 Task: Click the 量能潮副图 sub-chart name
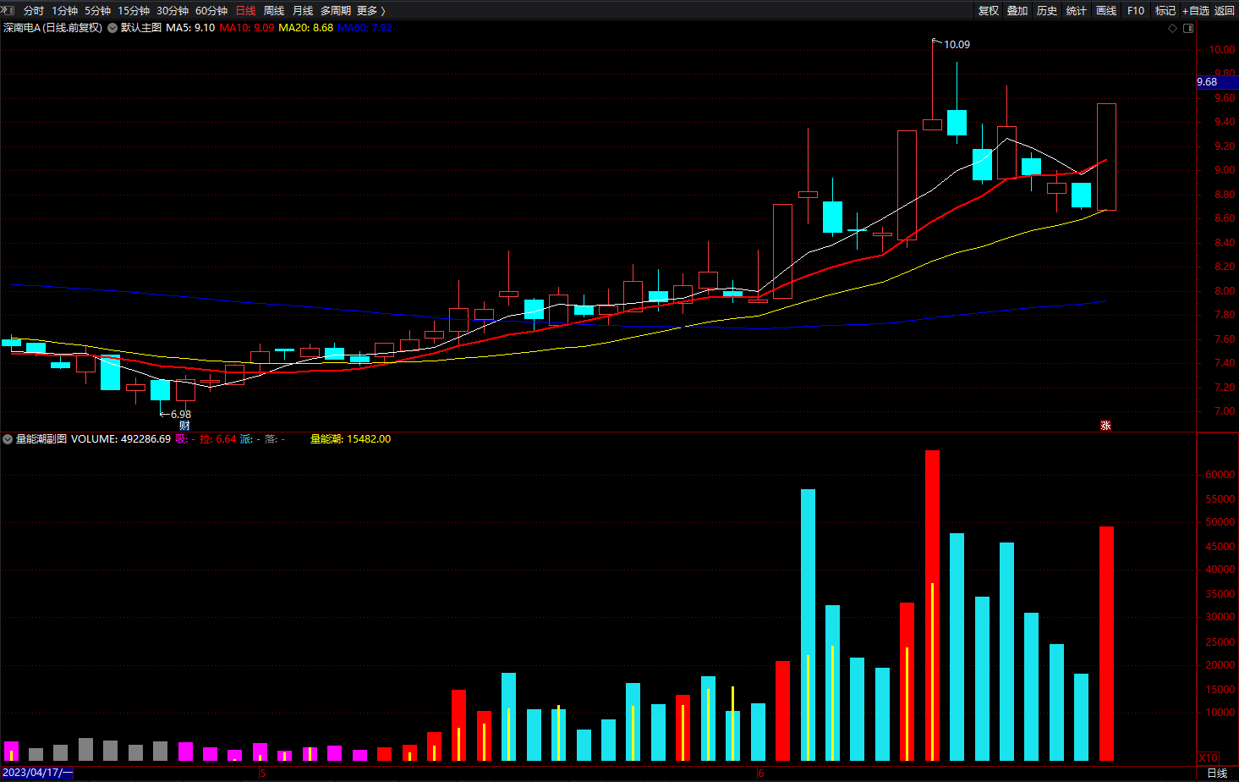(41, 439)
